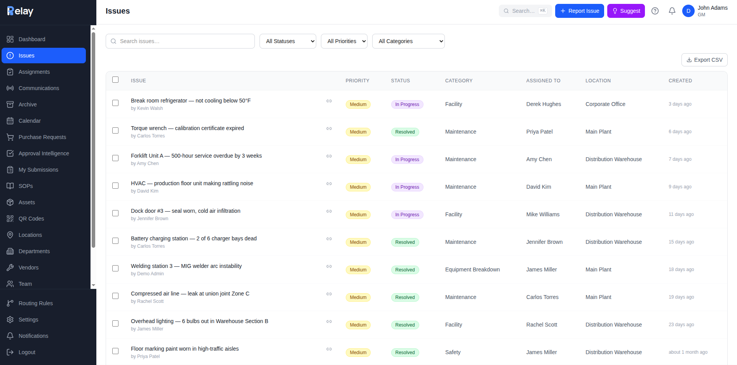Copy link for Break room refrigerator issue
The height and width of the screenshot is (365, 737).
coord(329,101)
